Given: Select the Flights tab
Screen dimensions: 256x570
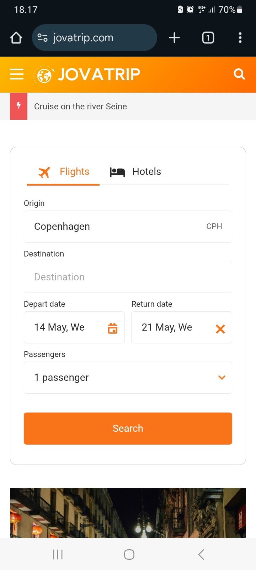Looking at the screenshot, I should pyautogui.click(x=64, y=172).
